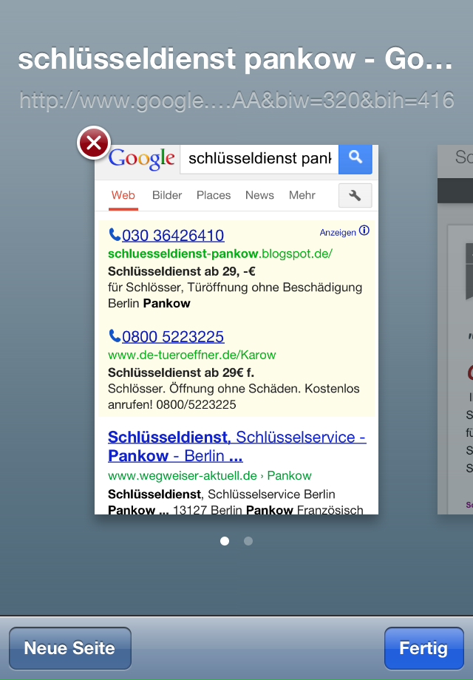Click the search field with schlüsseldienst text
The width and height of the screenshot is (473, 680).
259,159
